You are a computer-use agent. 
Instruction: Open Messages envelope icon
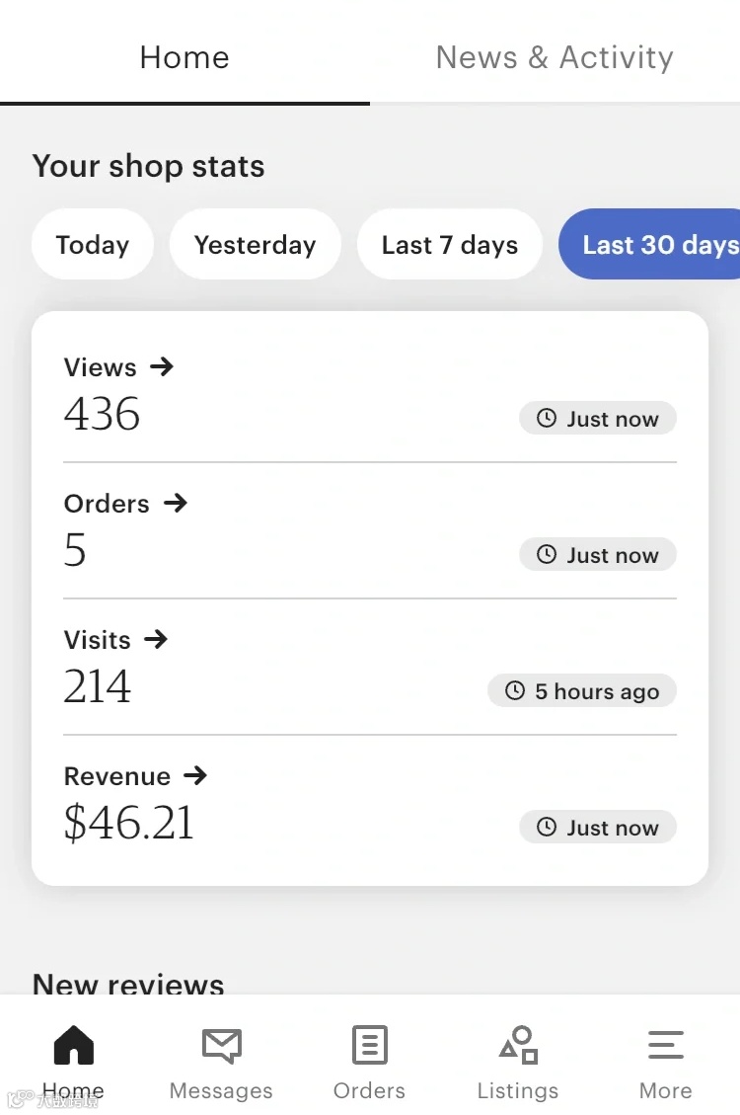pos(221,1045)
